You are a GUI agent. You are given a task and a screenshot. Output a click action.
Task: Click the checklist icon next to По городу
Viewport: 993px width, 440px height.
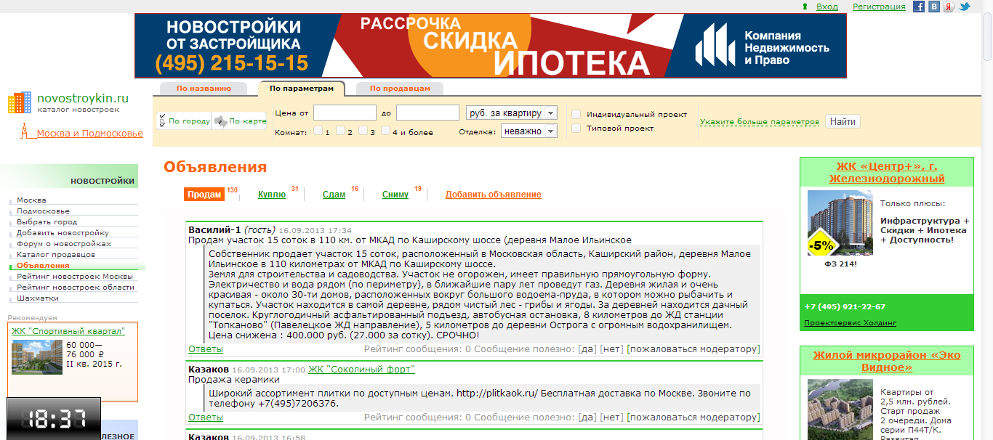click(x=162, y=121)
